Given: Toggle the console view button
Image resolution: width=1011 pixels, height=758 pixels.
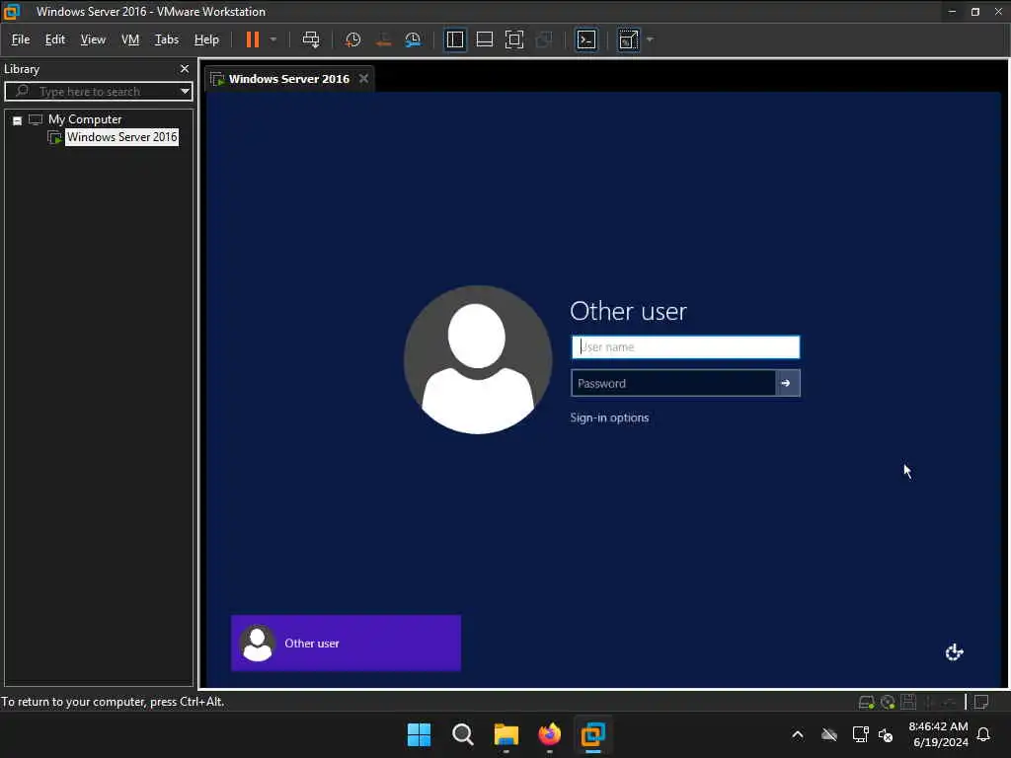Looking at the screenshot, I should pyautogui.click(x=586, y=39).
